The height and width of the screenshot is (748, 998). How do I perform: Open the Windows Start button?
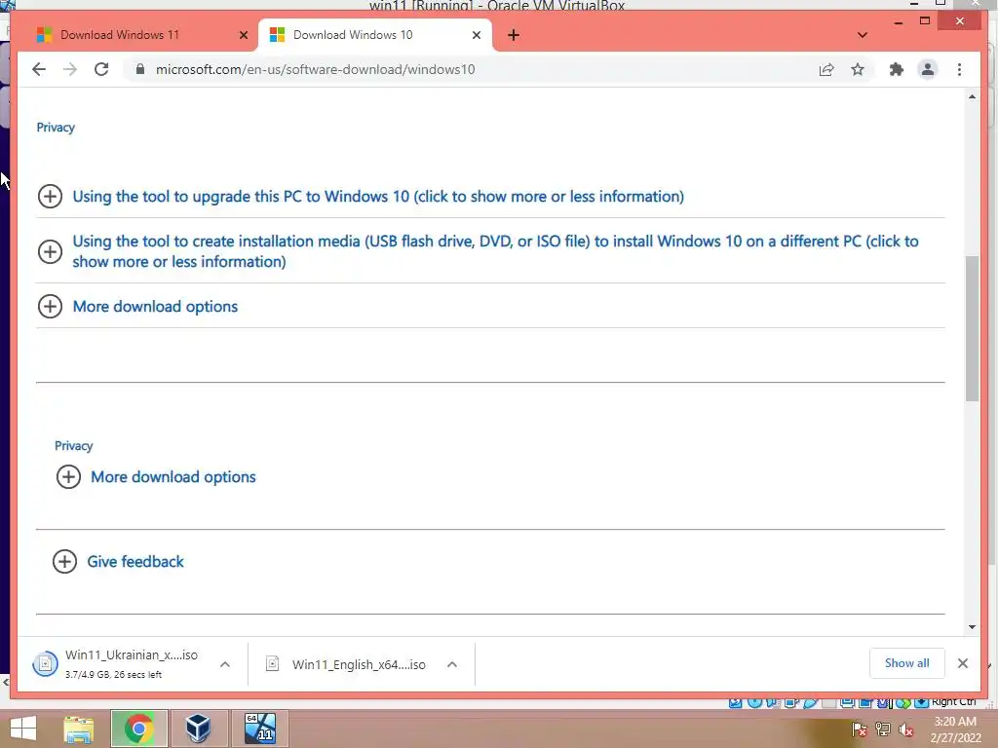(x=23, y=729)
